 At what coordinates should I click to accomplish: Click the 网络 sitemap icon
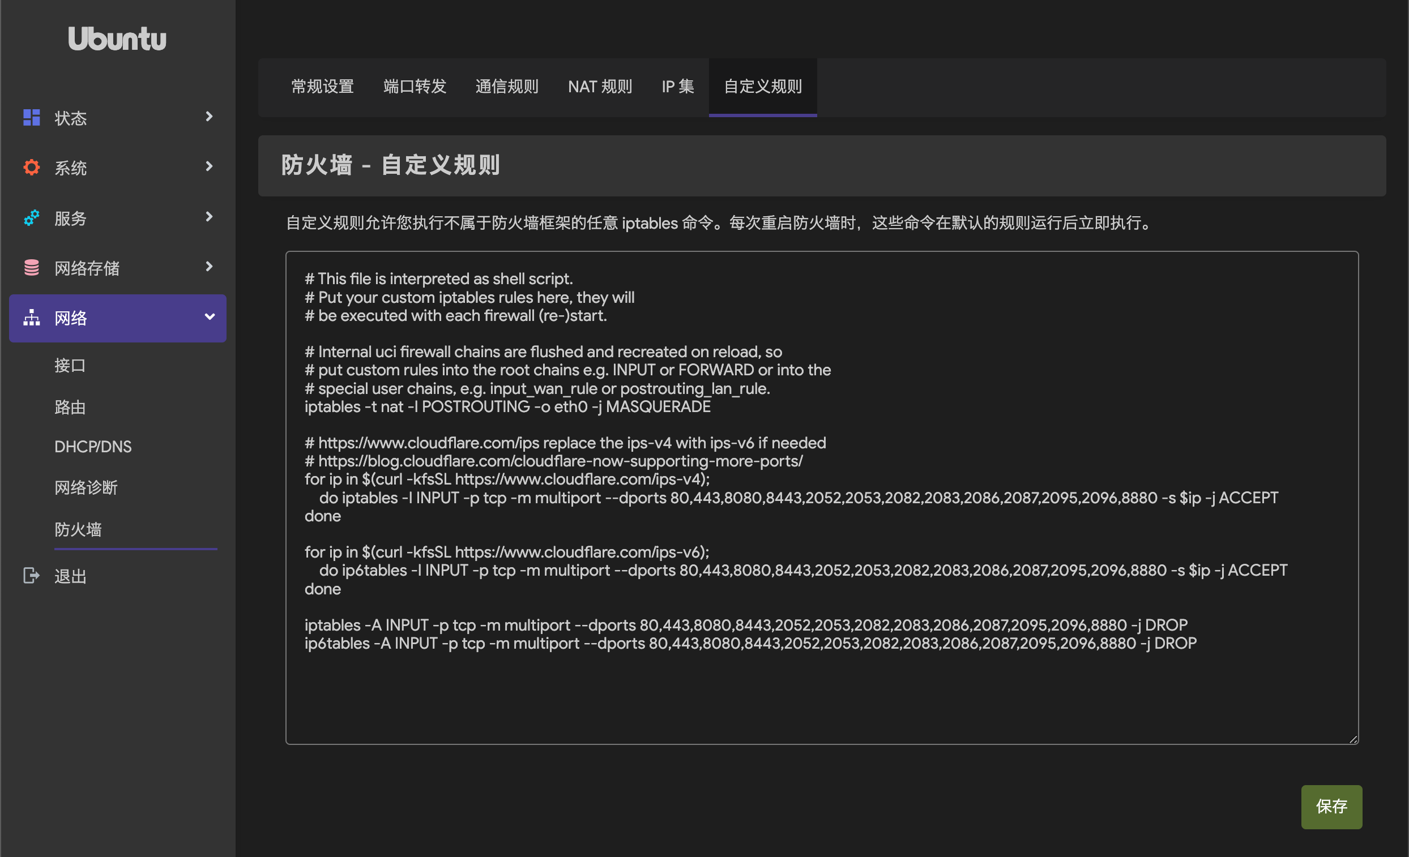(32, 318)
